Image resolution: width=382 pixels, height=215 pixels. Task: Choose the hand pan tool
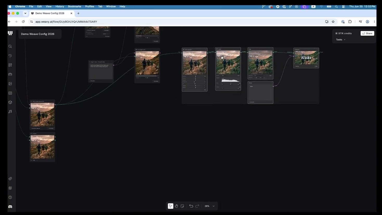176,206
